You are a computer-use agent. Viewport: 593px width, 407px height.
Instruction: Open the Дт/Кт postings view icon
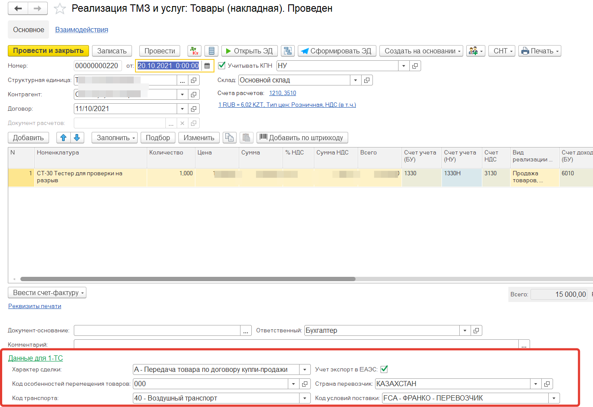pos(194,51)
